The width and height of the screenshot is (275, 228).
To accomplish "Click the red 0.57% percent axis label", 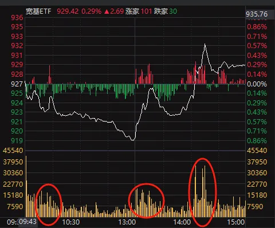I will click(x=257, y=46).
